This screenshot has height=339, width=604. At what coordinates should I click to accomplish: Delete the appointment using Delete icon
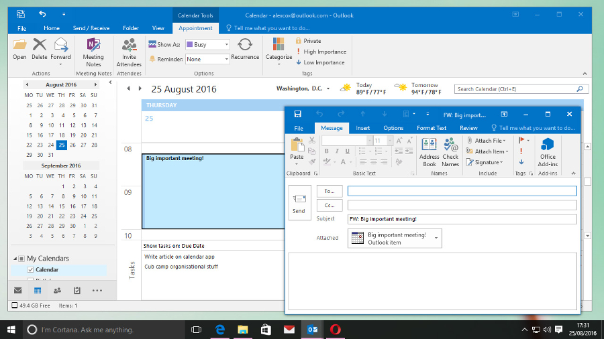point(40,49)
